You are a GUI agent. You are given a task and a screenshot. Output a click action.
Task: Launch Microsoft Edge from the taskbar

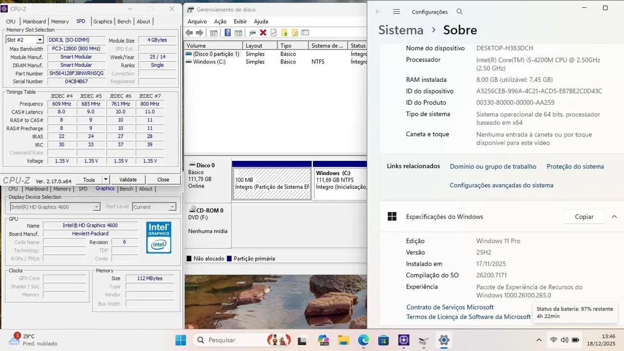(x=363, y=340)
